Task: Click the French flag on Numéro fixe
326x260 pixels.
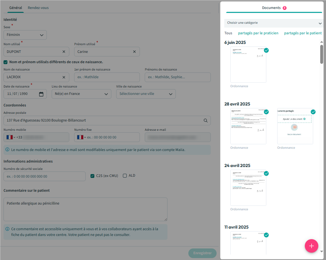Action: pyautogui.click(x=80, y=137)
